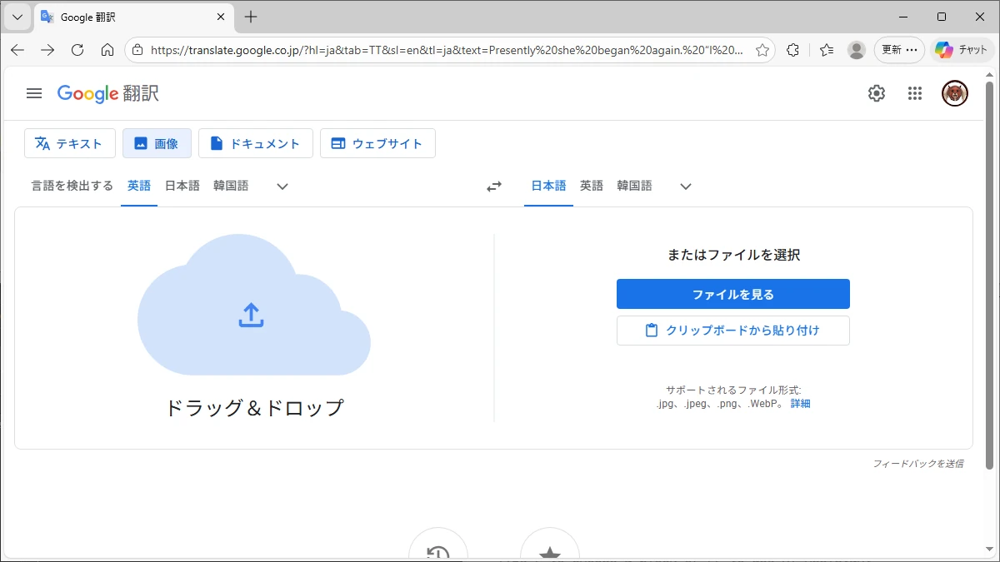Click the ファイルを見る button
Screen dimensions: 1000x562
click(x=732, y=294)
